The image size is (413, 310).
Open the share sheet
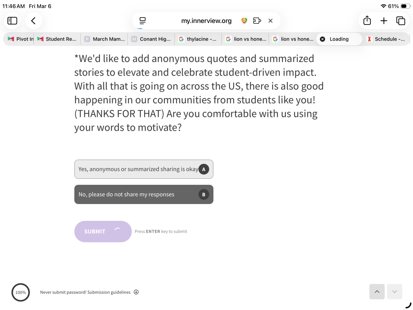[367, 21]
